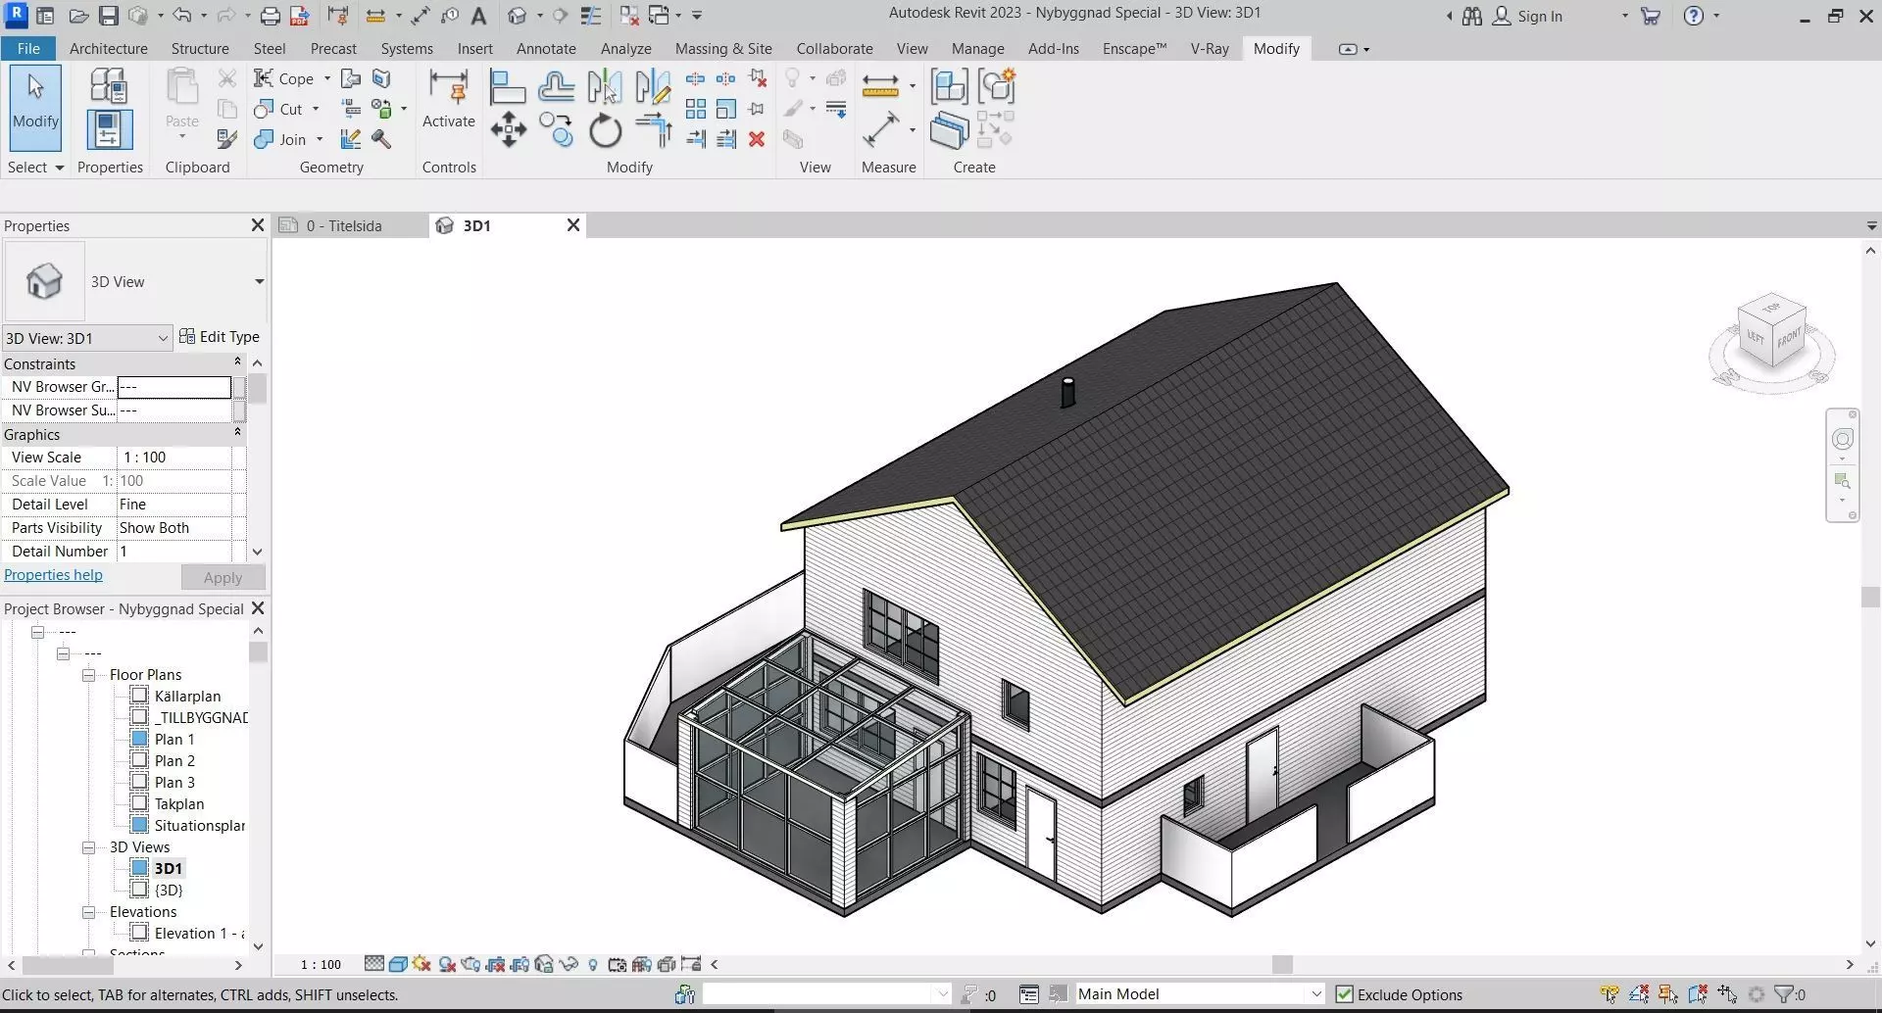1882x1013 pixels.
Task: Click the Join geometry button
Action: tap(280, 139)
